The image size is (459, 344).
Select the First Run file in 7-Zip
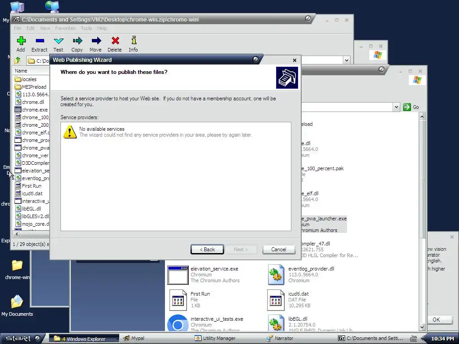click(x=28, y=186)
